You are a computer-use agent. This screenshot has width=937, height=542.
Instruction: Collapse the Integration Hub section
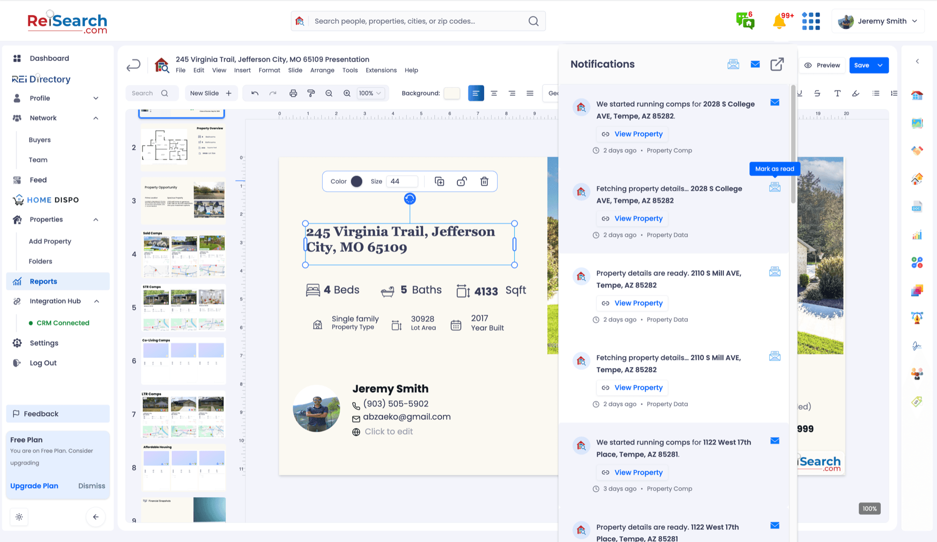[97, 301]
